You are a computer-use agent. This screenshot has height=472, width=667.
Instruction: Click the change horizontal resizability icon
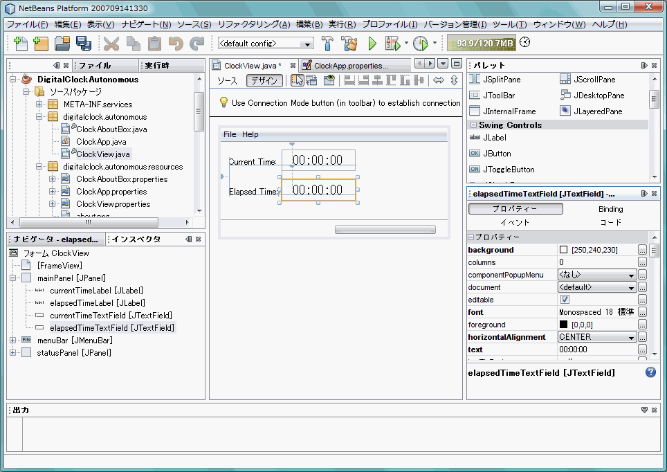click(439, 80)
